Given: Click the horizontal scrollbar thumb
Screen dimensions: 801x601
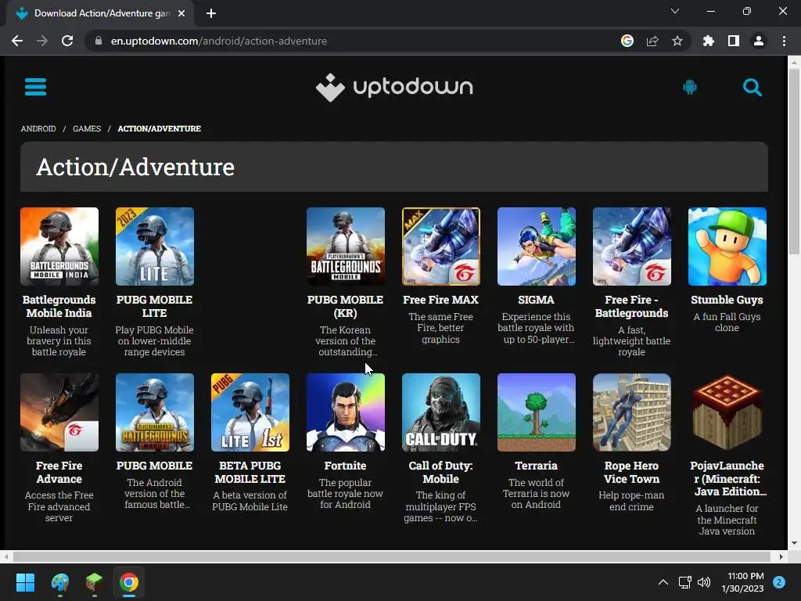Looking at the screenshot, I should coord(391,556).
